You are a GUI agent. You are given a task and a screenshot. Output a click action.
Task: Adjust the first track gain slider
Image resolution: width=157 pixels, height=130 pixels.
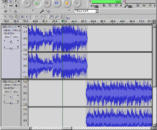[x=11, y=42]
